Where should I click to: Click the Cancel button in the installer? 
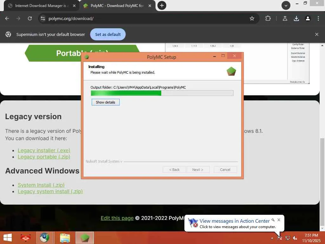pyautogui.click(x=225, y=170)
